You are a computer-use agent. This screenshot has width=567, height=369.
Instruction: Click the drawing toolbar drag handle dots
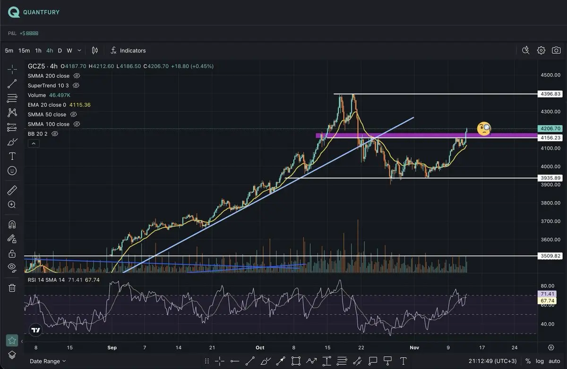tap(207, 361)
